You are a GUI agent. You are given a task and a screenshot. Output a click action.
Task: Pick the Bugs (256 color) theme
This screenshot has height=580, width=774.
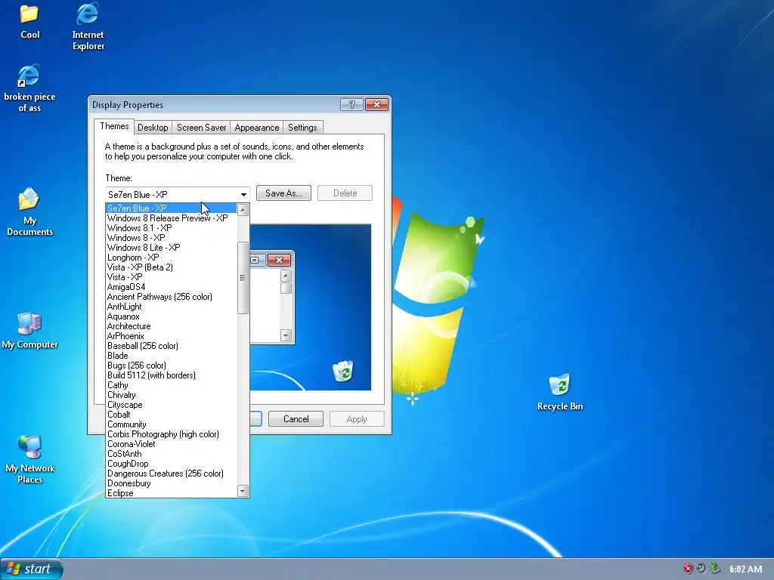[172, 366]
